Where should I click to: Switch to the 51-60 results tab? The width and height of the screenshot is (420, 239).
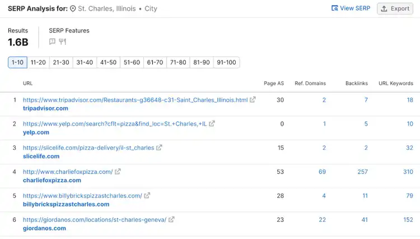point(132,62)
